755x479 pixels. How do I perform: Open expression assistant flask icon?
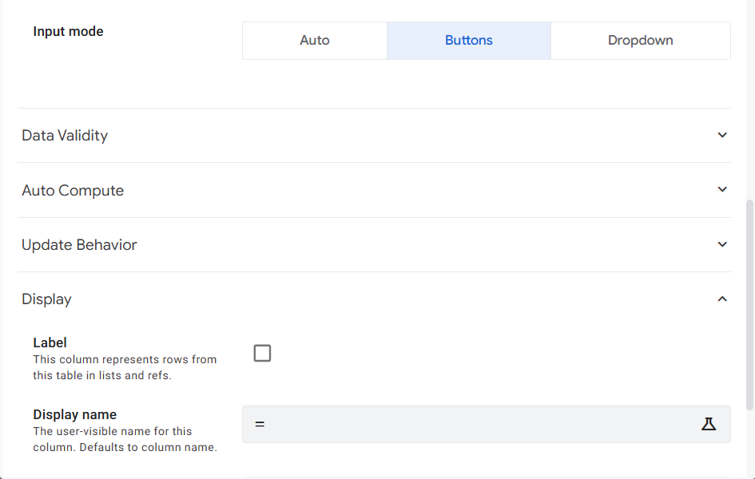(709, 424)
